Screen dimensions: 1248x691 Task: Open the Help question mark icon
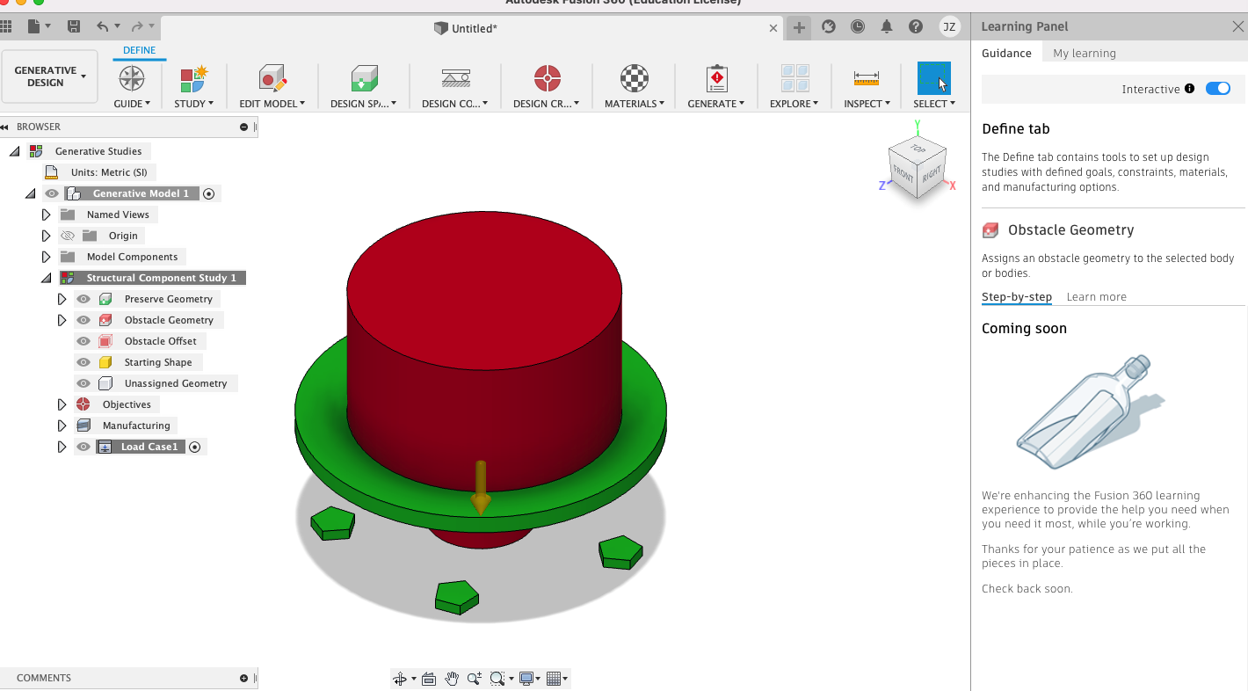point(916,27)
